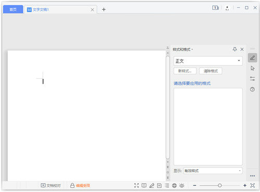Click the 清除格式 button
This screenshot has width=260, height=192.
click(211, 71)
